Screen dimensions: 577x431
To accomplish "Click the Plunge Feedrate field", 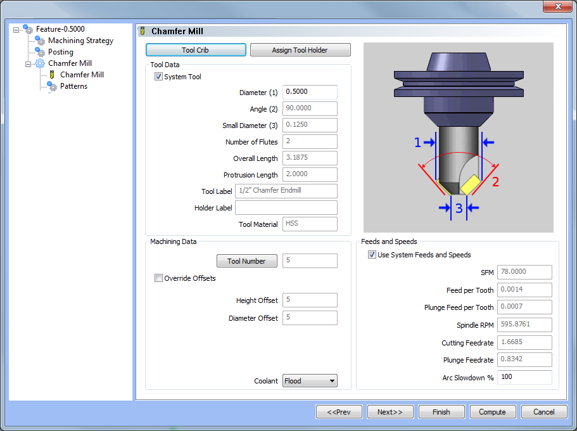I will 524,359.
